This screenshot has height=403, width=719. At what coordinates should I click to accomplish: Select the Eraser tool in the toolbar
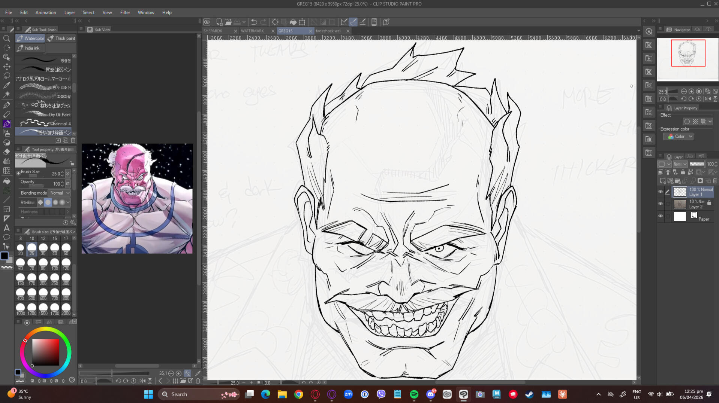tap(7, 152)
